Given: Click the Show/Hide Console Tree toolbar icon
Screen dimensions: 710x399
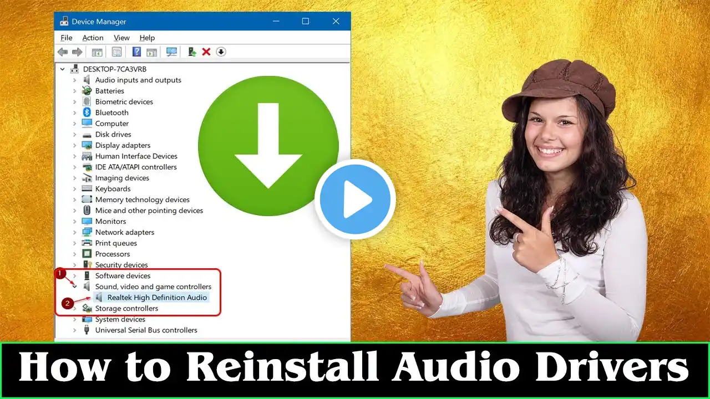Looking at the screenshot, I should coord(97,52).
